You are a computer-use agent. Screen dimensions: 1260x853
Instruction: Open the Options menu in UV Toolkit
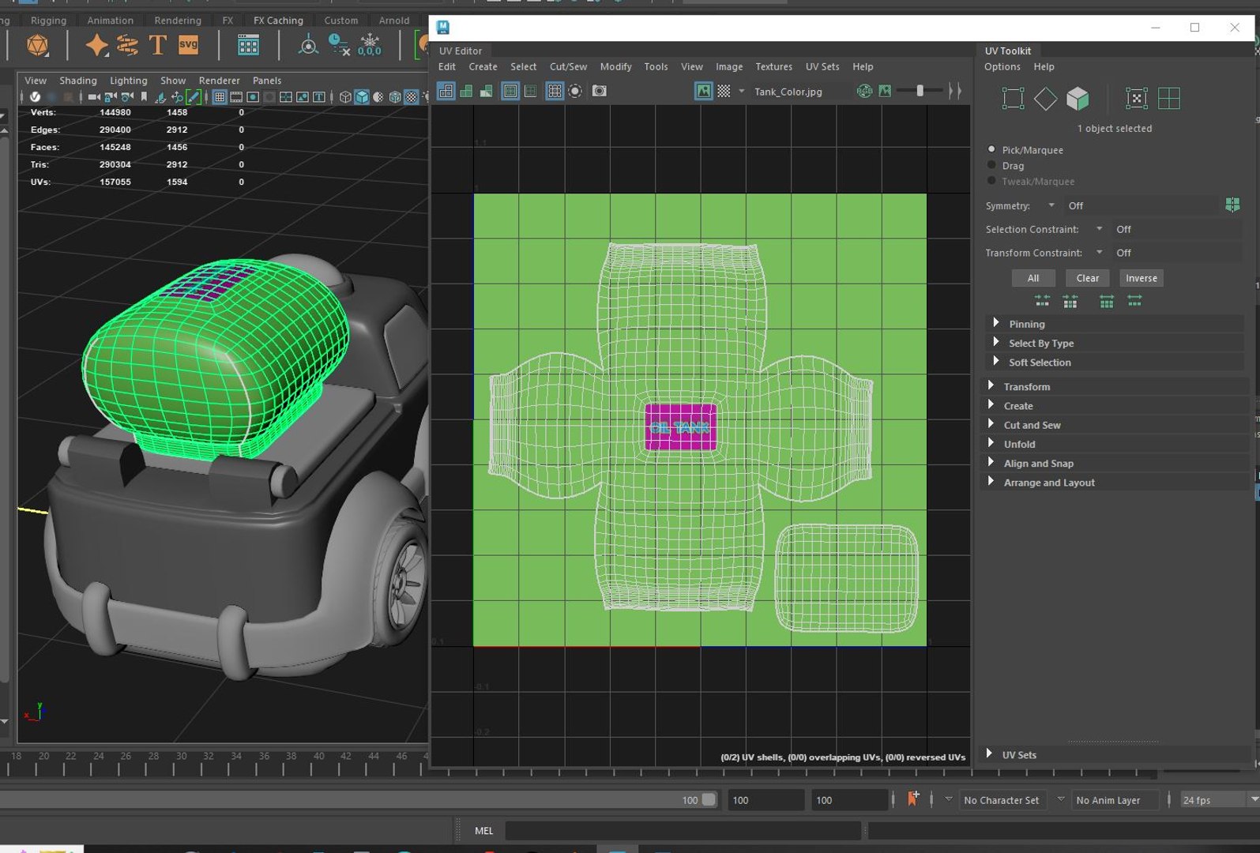tap(1002, 67)
